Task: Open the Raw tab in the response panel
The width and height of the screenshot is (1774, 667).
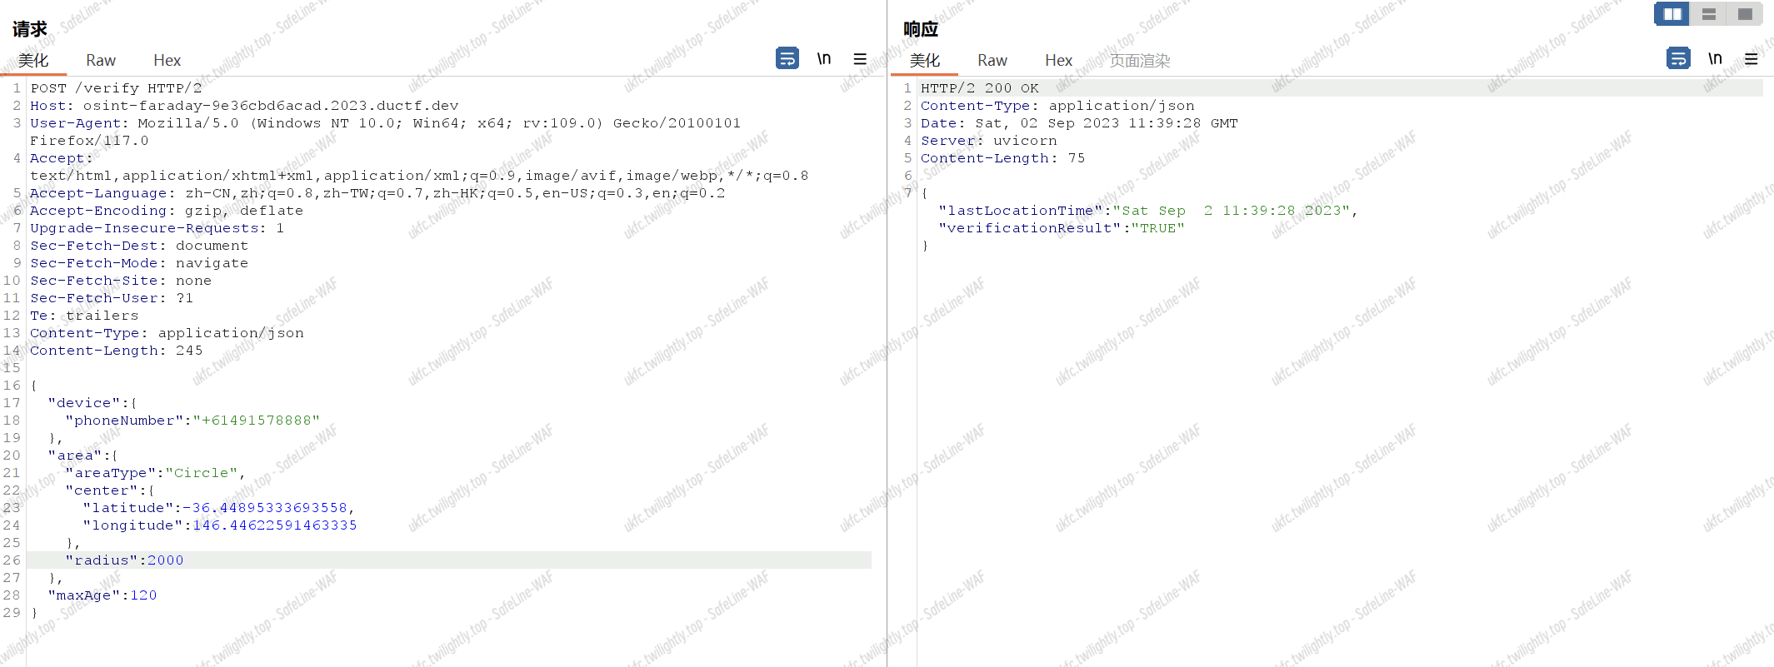Action: pos(992,60)
